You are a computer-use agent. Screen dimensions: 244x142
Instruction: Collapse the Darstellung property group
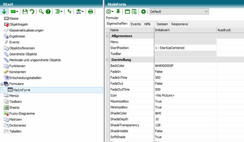tap(107, 60)
